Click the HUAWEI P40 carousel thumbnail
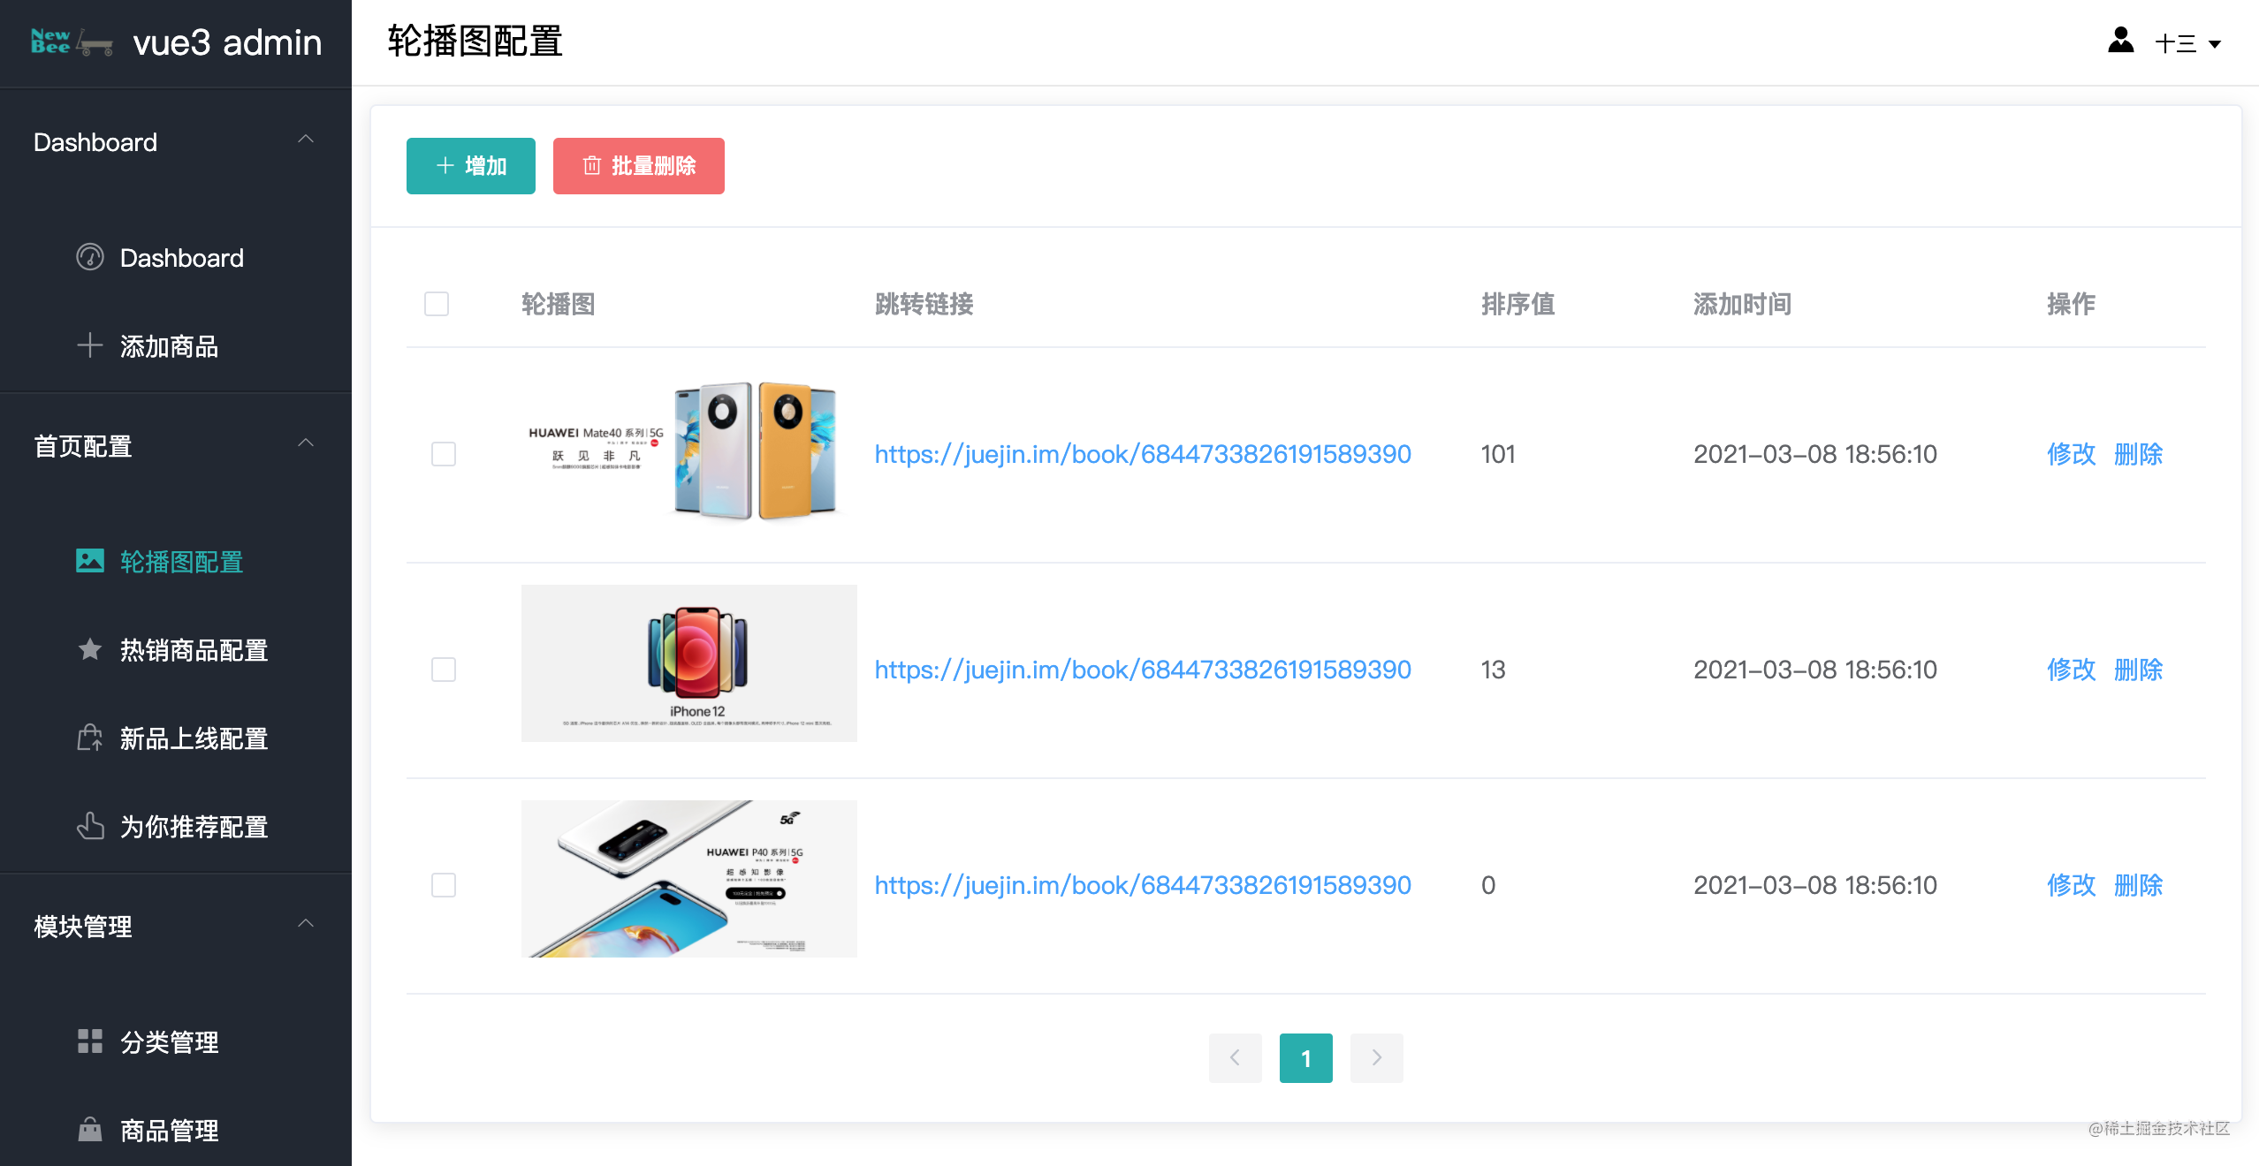The height and width of the screenshot is (1166, 2259). (x=689, y=879)
